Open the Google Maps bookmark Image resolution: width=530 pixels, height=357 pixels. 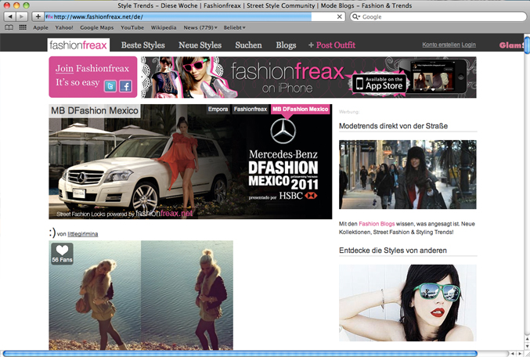click(96, 27)
